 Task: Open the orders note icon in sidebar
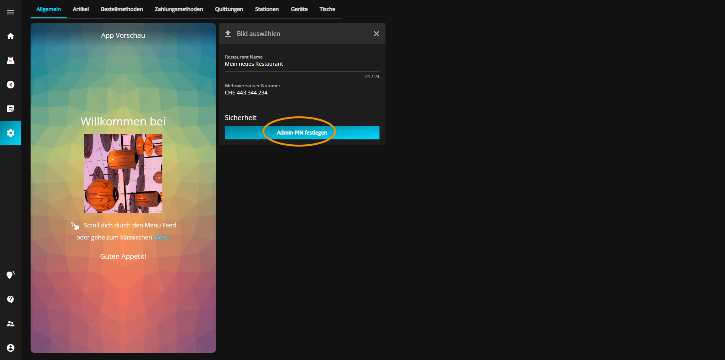[x=11, y=109]
